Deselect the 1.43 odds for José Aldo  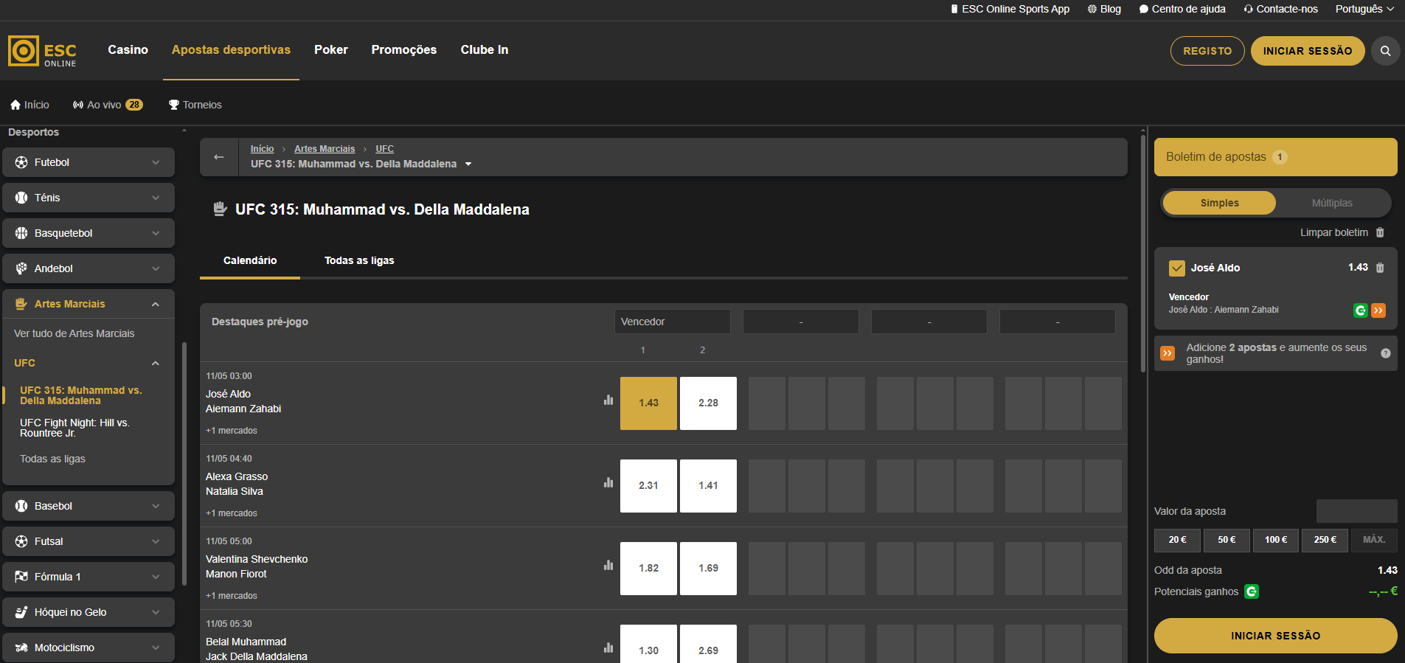[648, 403]
